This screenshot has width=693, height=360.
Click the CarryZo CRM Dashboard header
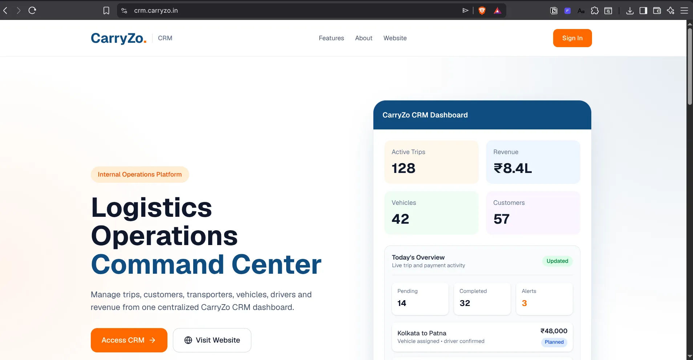[x=482, y=115]
